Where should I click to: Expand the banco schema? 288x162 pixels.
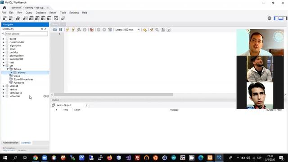click(x=4, y=39)
